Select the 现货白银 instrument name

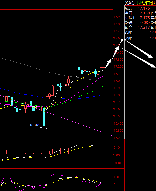[146, 3]
